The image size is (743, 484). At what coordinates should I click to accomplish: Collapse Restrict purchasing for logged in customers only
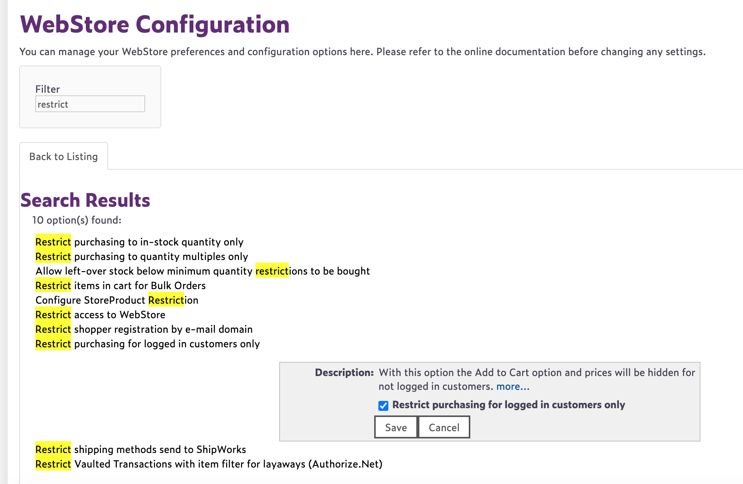pyautogui.click(x=147, y=344)
